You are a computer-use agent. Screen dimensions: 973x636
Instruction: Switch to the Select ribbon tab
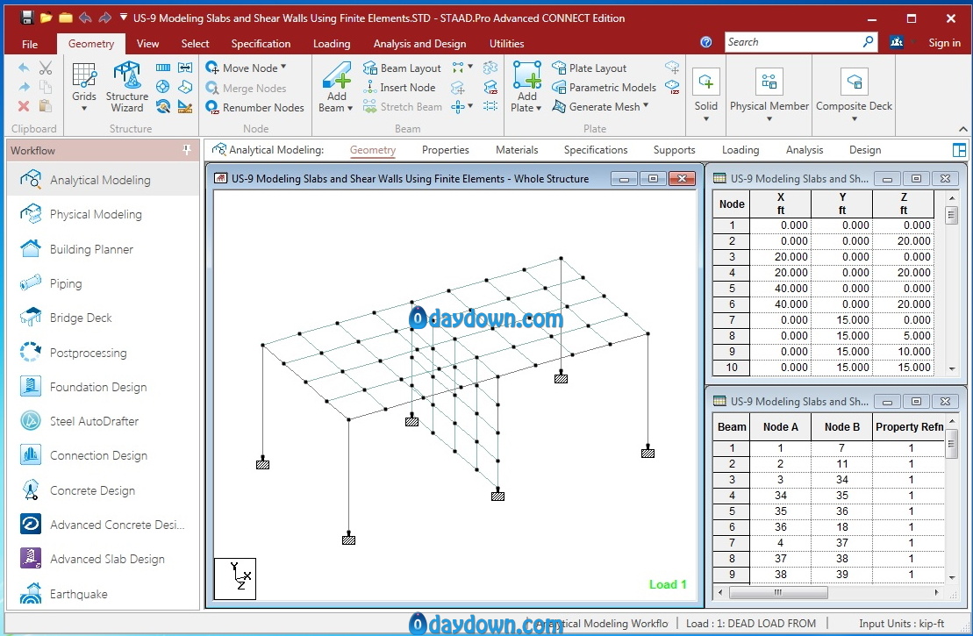(x=195, y=44)
